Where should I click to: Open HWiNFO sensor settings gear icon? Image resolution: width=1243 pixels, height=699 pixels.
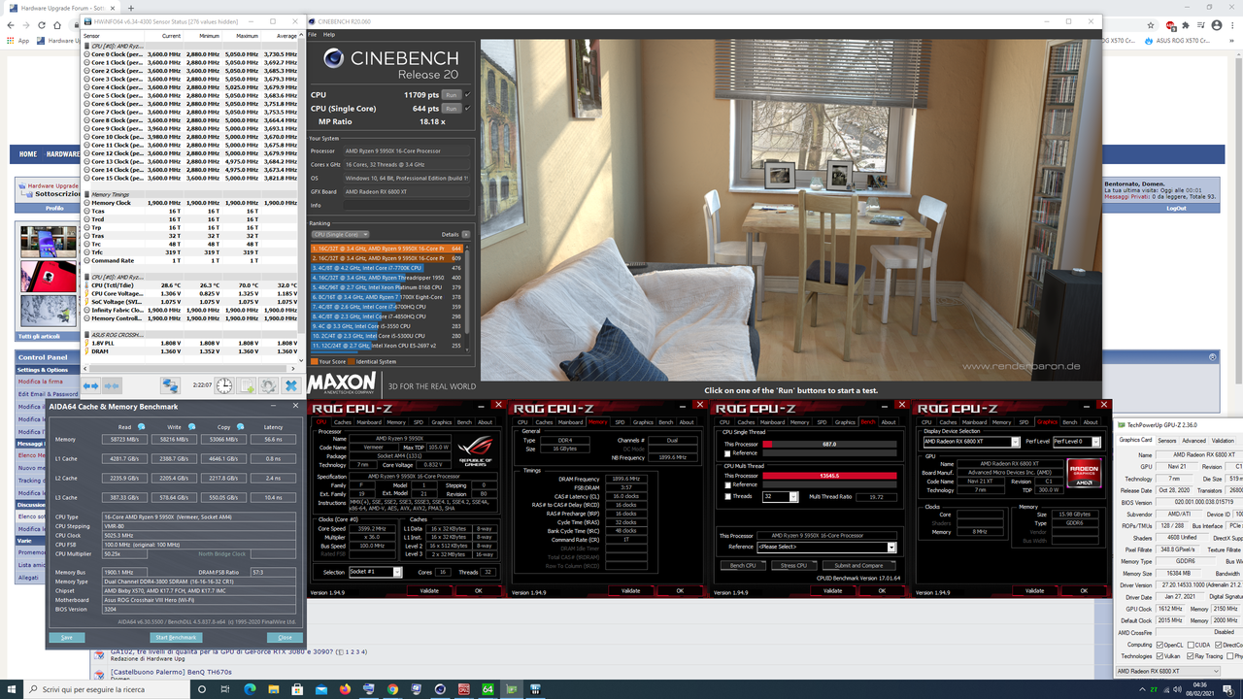pos(268,385)
